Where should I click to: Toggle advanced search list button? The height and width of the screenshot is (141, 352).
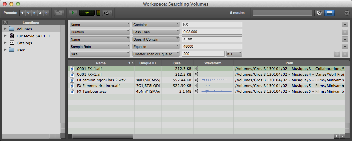(x=329, y=13)
